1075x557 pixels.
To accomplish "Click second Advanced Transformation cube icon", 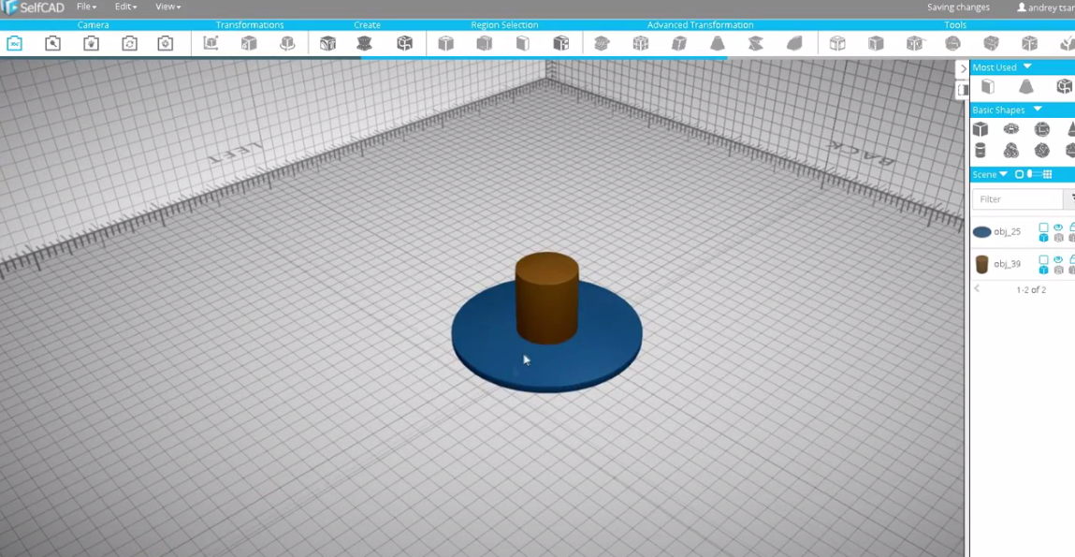I will [x=640, y=44].
